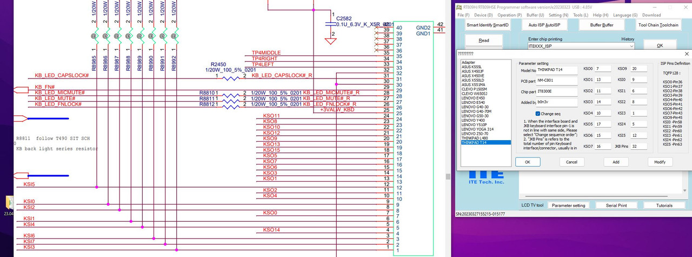Open the Tools (L) menu
The image size is (692, 257).
click(581, 15)
